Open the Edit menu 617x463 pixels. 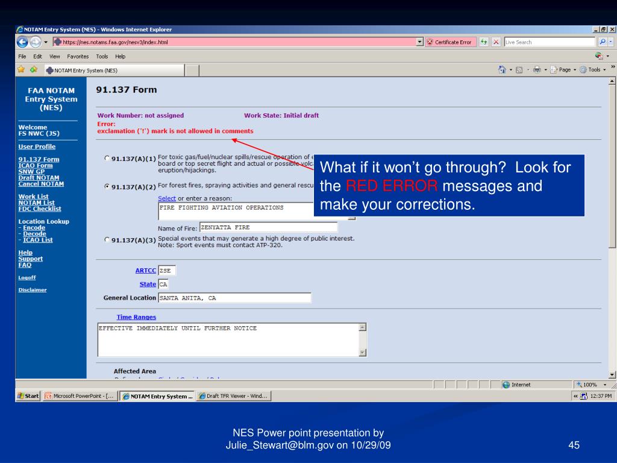(37, 56)
